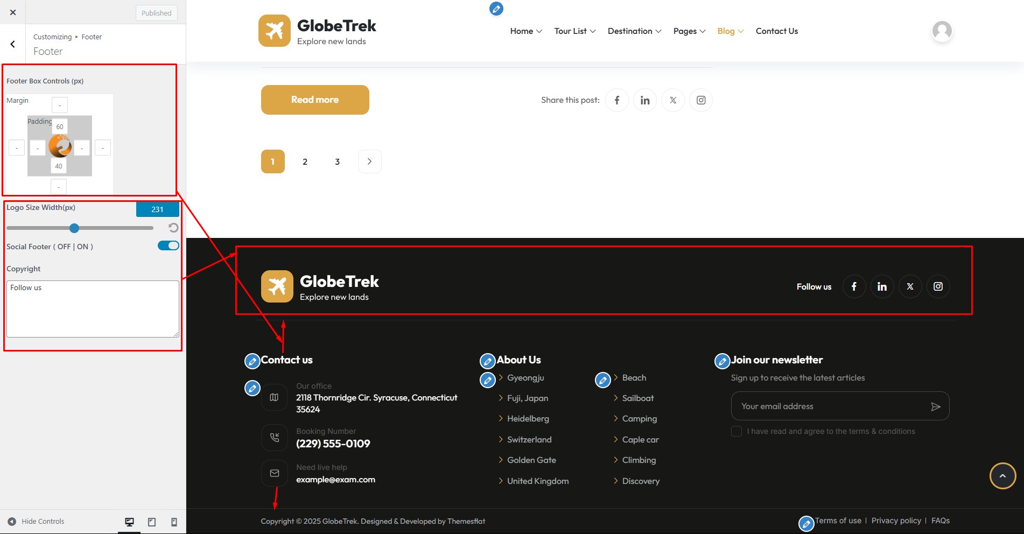
Task: Go back using the left chevron arrow
Action: pos(13,44)
